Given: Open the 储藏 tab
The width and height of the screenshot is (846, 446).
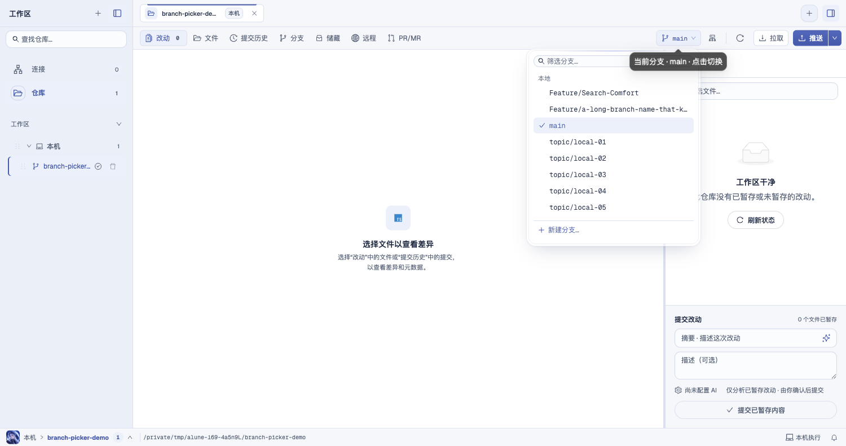Looking at the screenshot, I should point(328,38).
